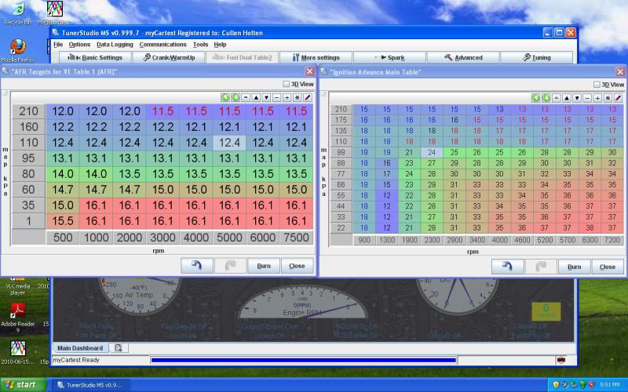Open the Recycle Bin desktop icon
The width and height of the screenshot is (628, 392).
(x=18, y=13)
